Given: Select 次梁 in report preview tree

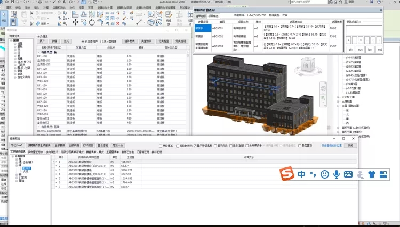Looking at the screenshot, I should click(x=25, y=171).
